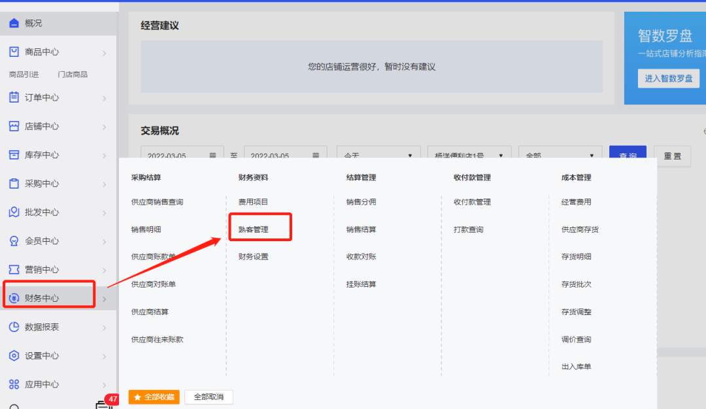Expand the 营销中心 chevron arrow
This screenshot has height=409, width=706.
coord(105,270)
